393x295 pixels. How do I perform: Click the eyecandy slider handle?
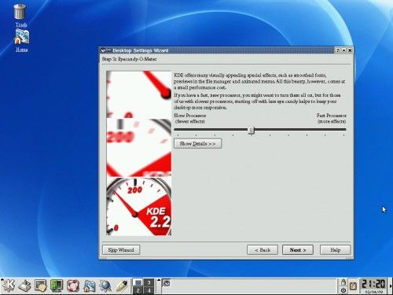tap(252, 130)
